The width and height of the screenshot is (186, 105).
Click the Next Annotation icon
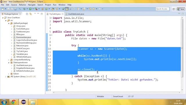tap(78, 9)
